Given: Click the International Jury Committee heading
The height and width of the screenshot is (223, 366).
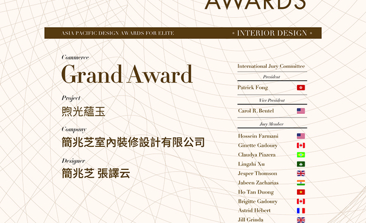Looking at the screenshot, I should pos(271,66).
